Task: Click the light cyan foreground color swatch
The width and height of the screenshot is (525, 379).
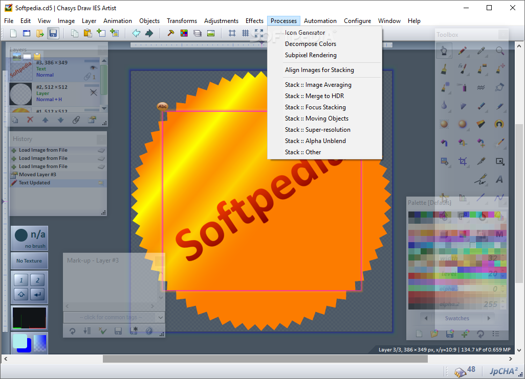Action: [x=19, y=342]
